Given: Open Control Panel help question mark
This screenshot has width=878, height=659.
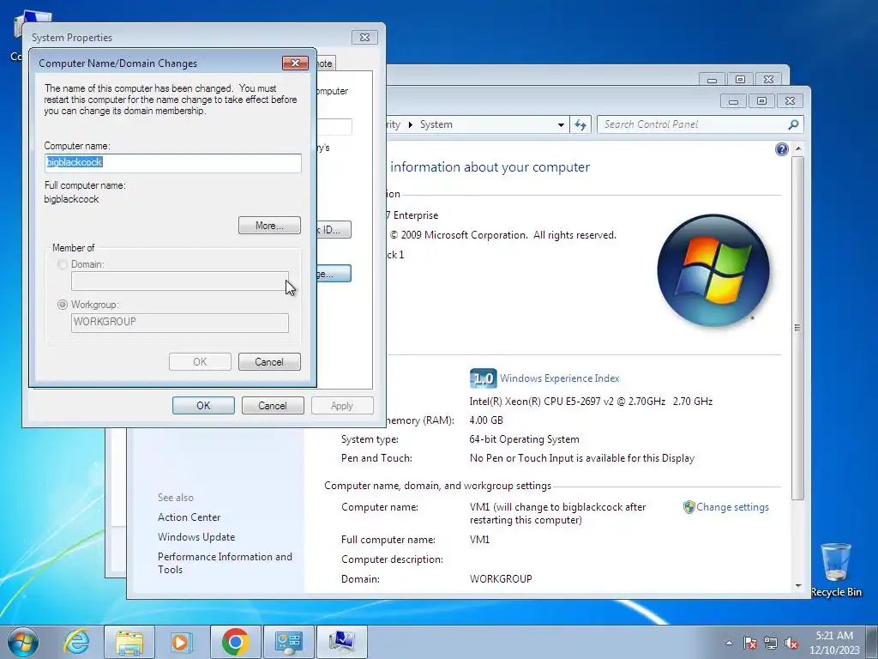Looking at the screenshot, I should [782, 149].
